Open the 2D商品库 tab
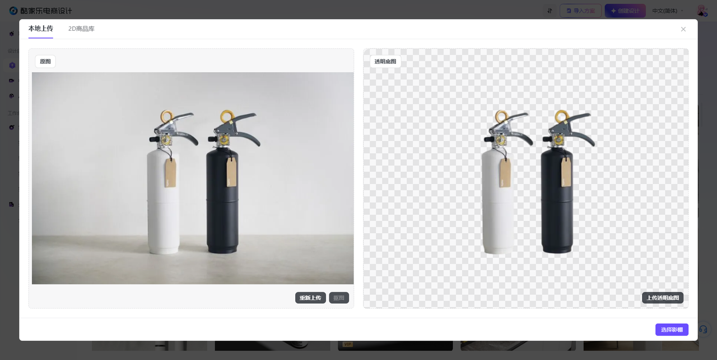 pyautogui.click(x=81, y=29)
